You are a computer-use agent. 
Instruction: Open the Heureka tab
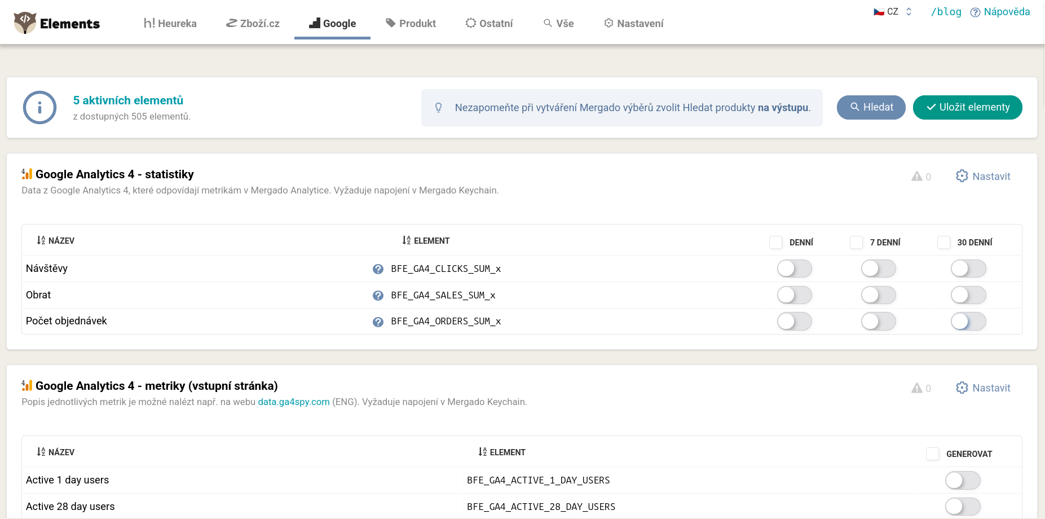170,23
